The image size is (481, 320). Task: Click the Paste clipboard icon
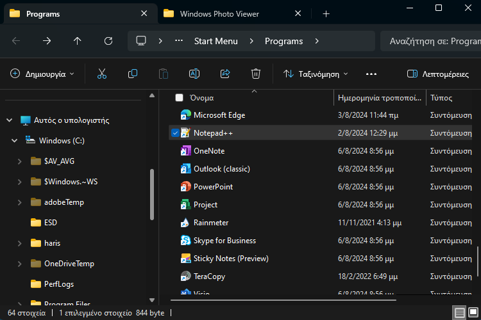pyautogui.click(x=164, y=74)
